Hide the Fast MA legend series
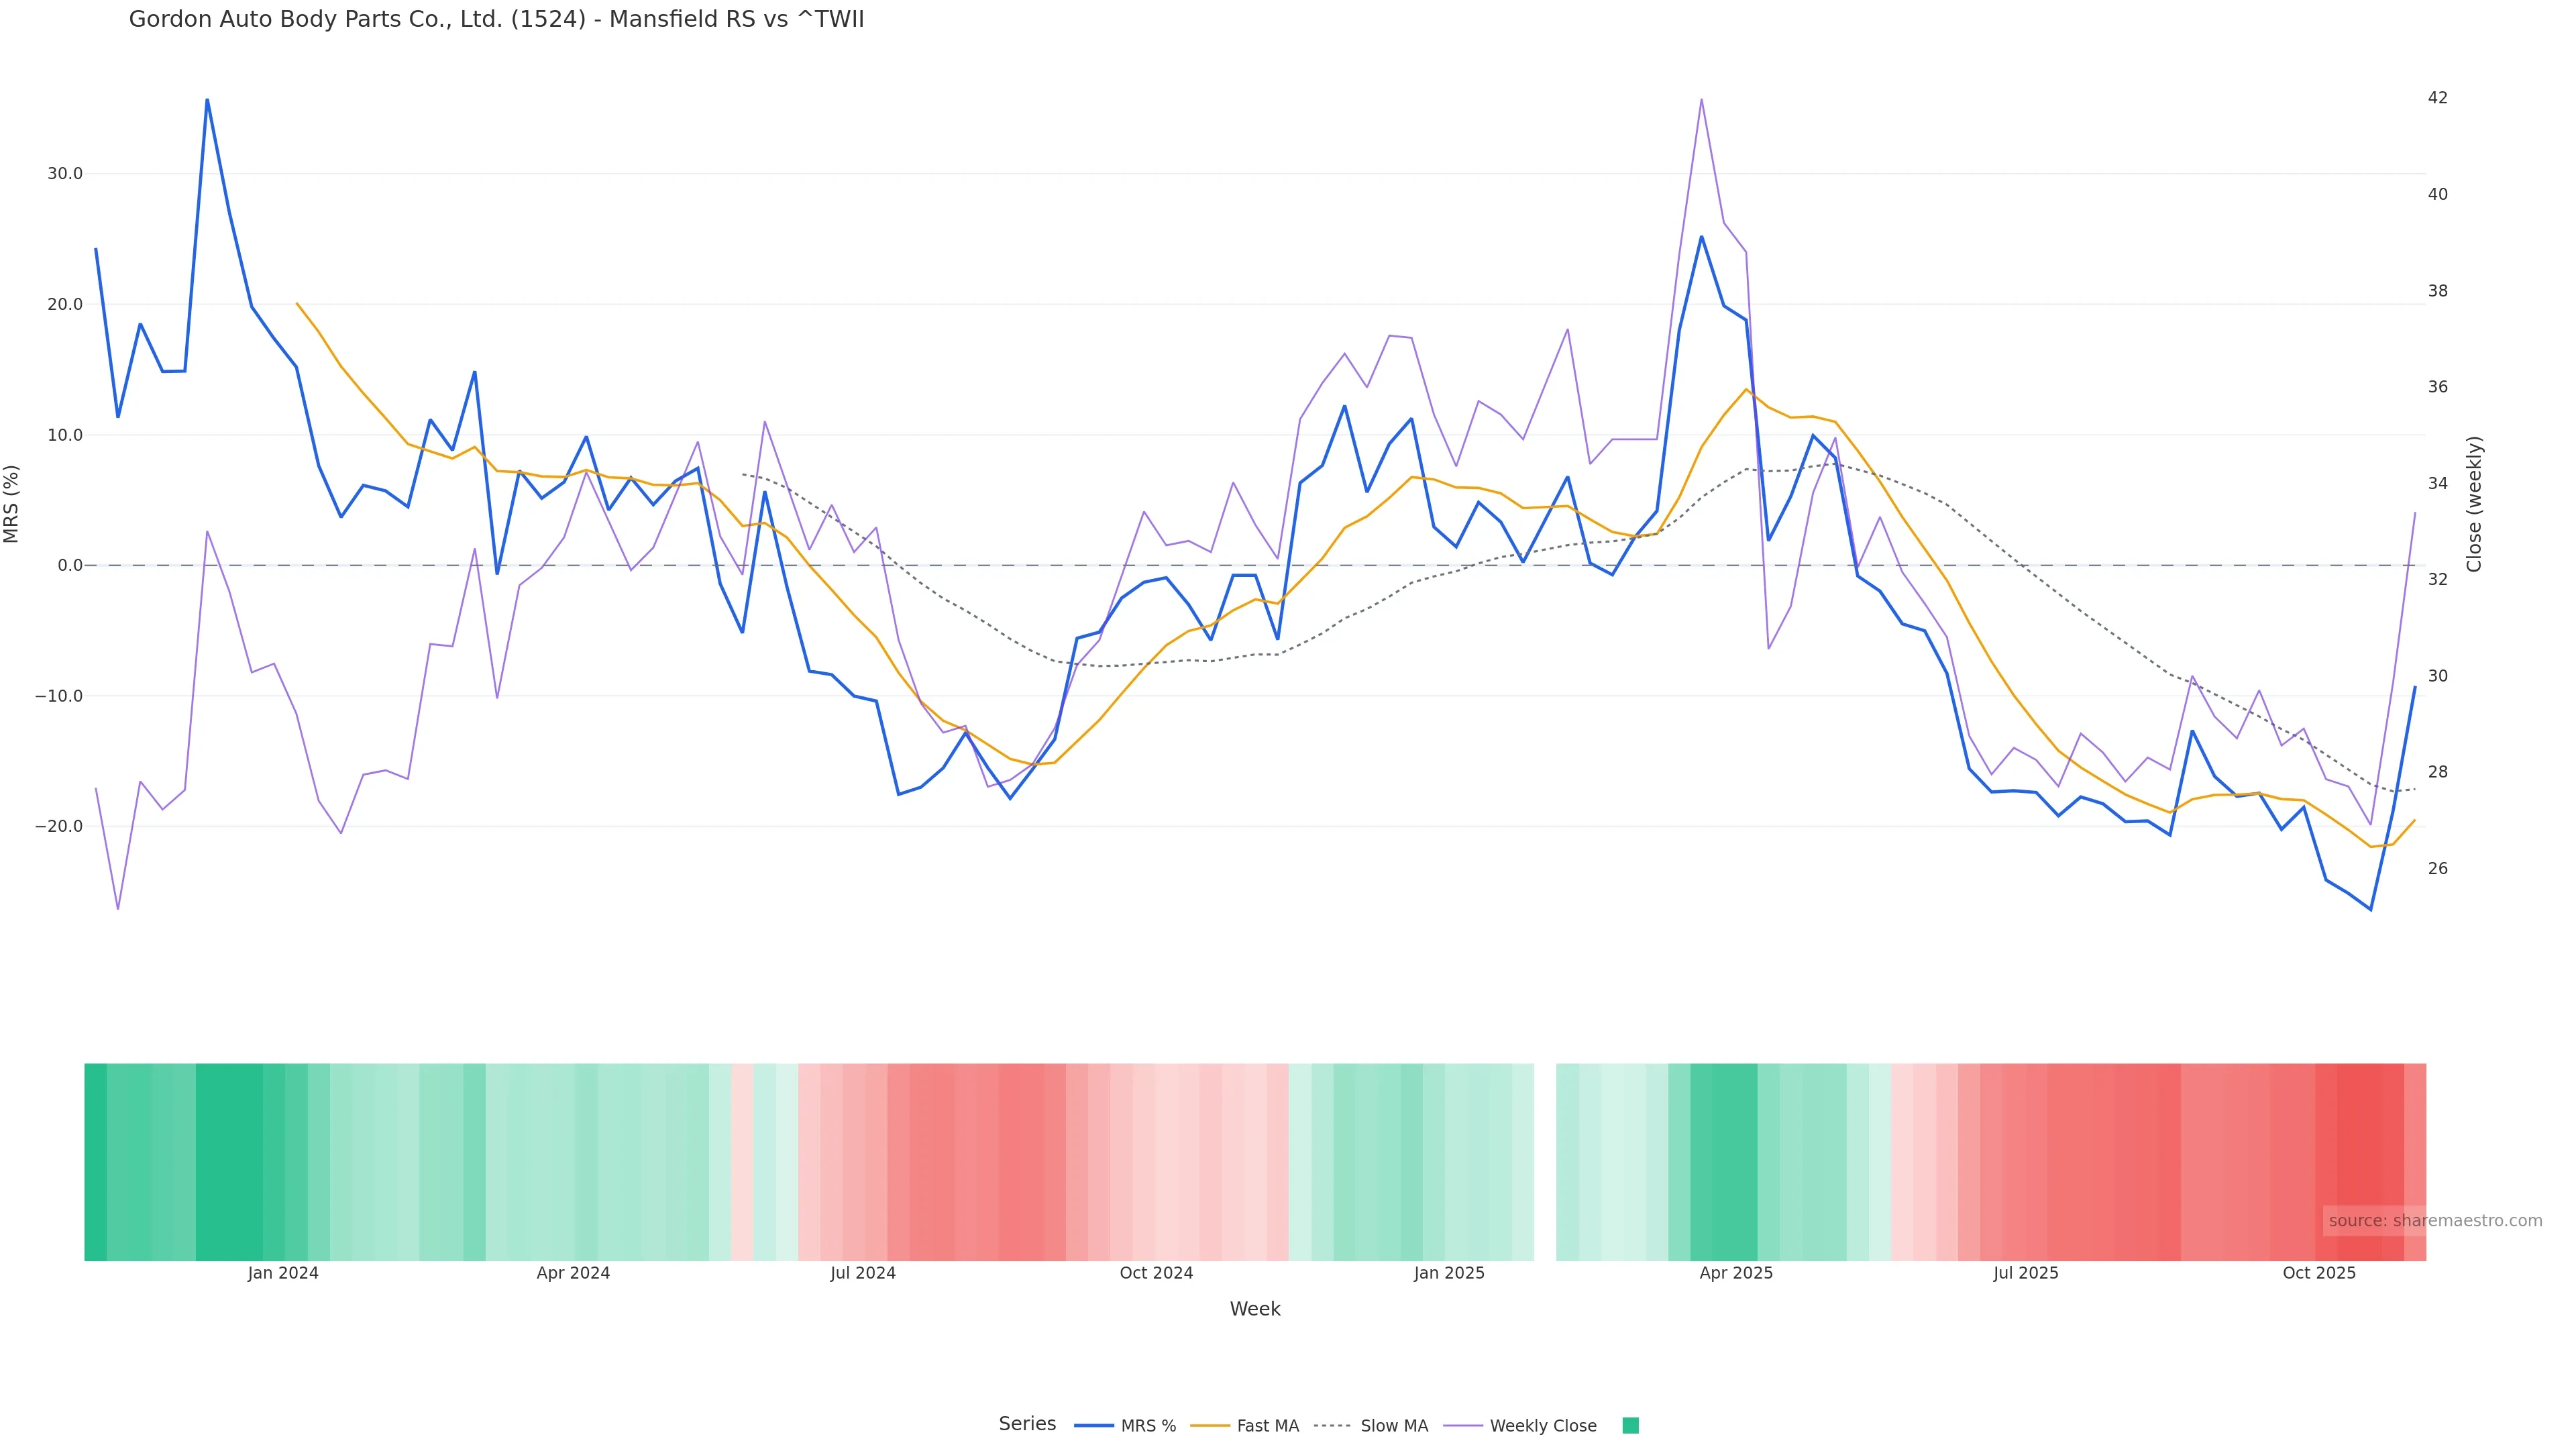The height and width of the screenshot is (1449, 2576). (1267, 1425)
